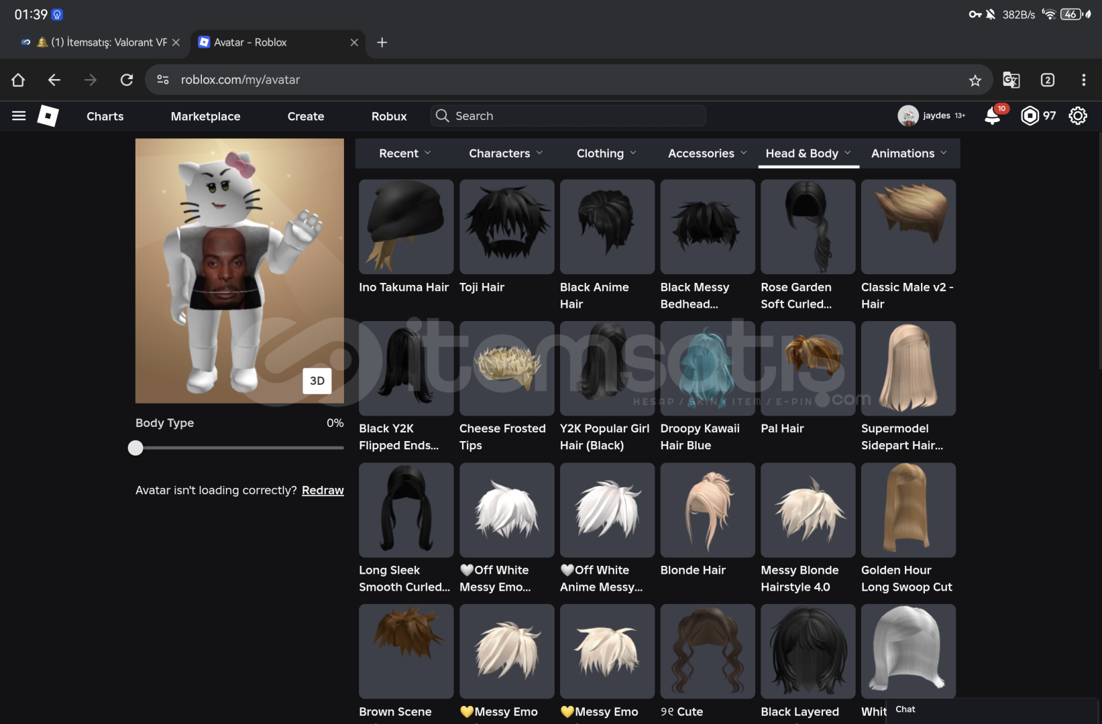Screen dimensions: 1102x724
Task: Click the Redraw link
Action: (x=323, y=490)
